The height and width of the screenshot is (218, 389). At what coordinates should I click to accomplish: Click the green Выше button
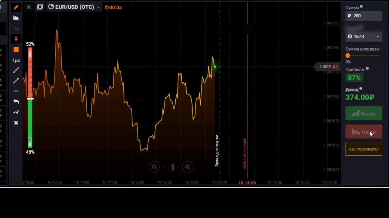[364, 114]
